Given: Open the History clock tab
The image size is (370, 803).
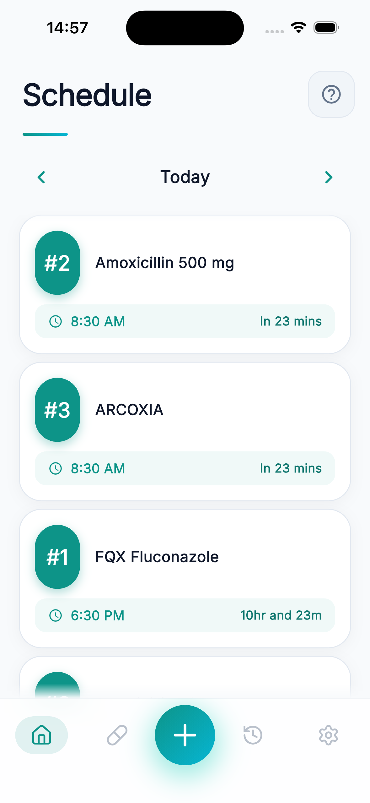Looking at the screenshot, I should [x=253, y=735].
